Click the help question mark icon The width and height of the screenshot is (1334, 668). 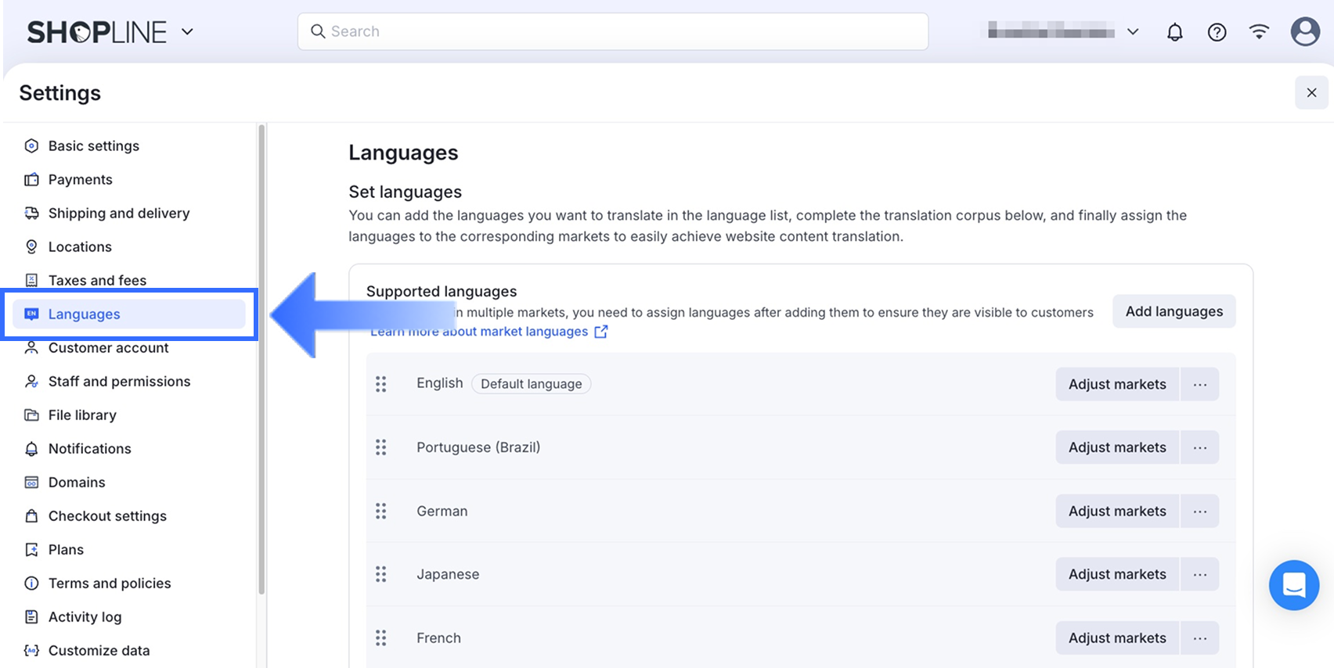[x=1217, y=32]
